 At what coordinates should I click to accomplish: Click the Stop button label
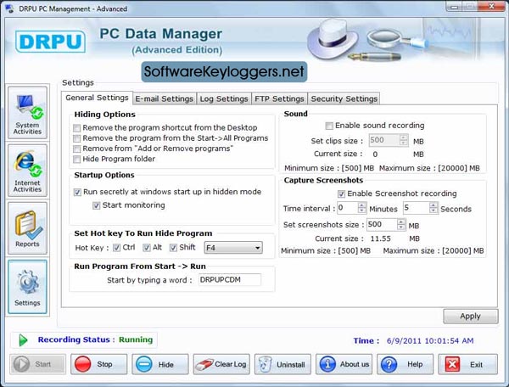[104, 364]
